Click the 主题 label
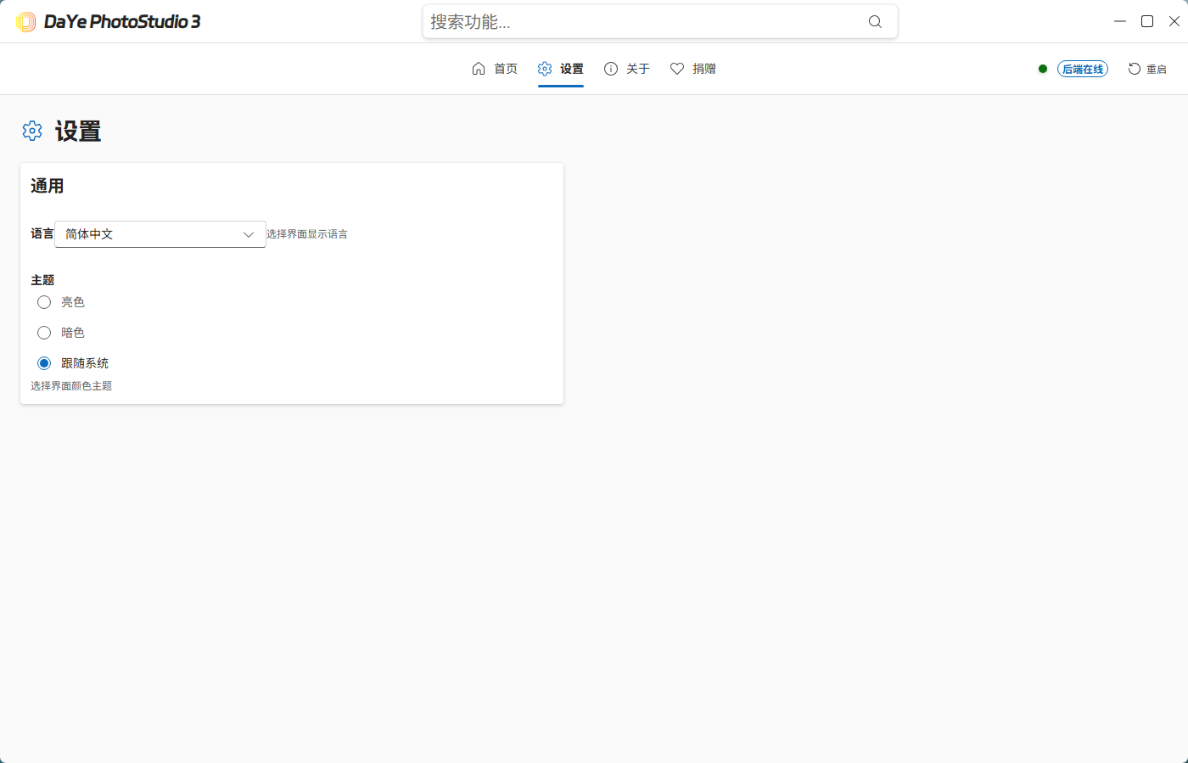1188x763 pixels. pos(42,280)
